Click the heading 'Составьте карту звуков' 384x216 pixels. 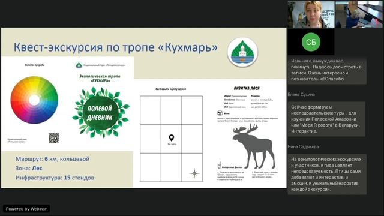click(x=170, y=89)
